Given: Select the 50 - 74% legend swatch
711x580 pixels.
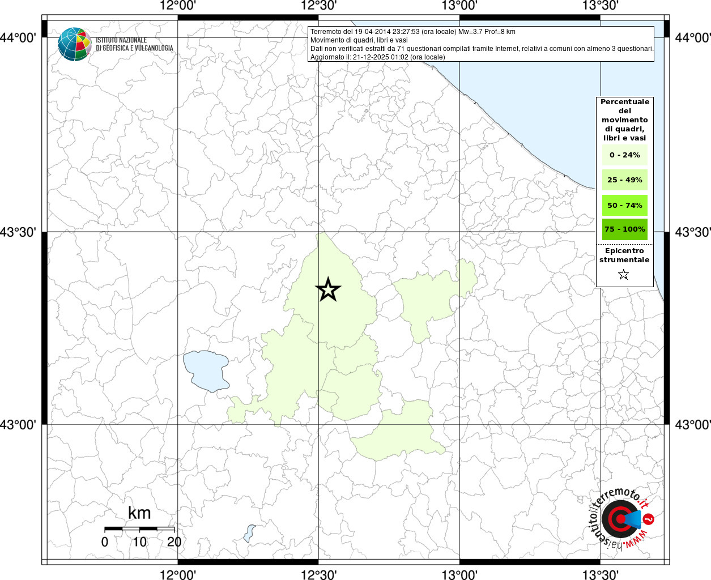Looking at the screenshot, I should coord(625,205).
